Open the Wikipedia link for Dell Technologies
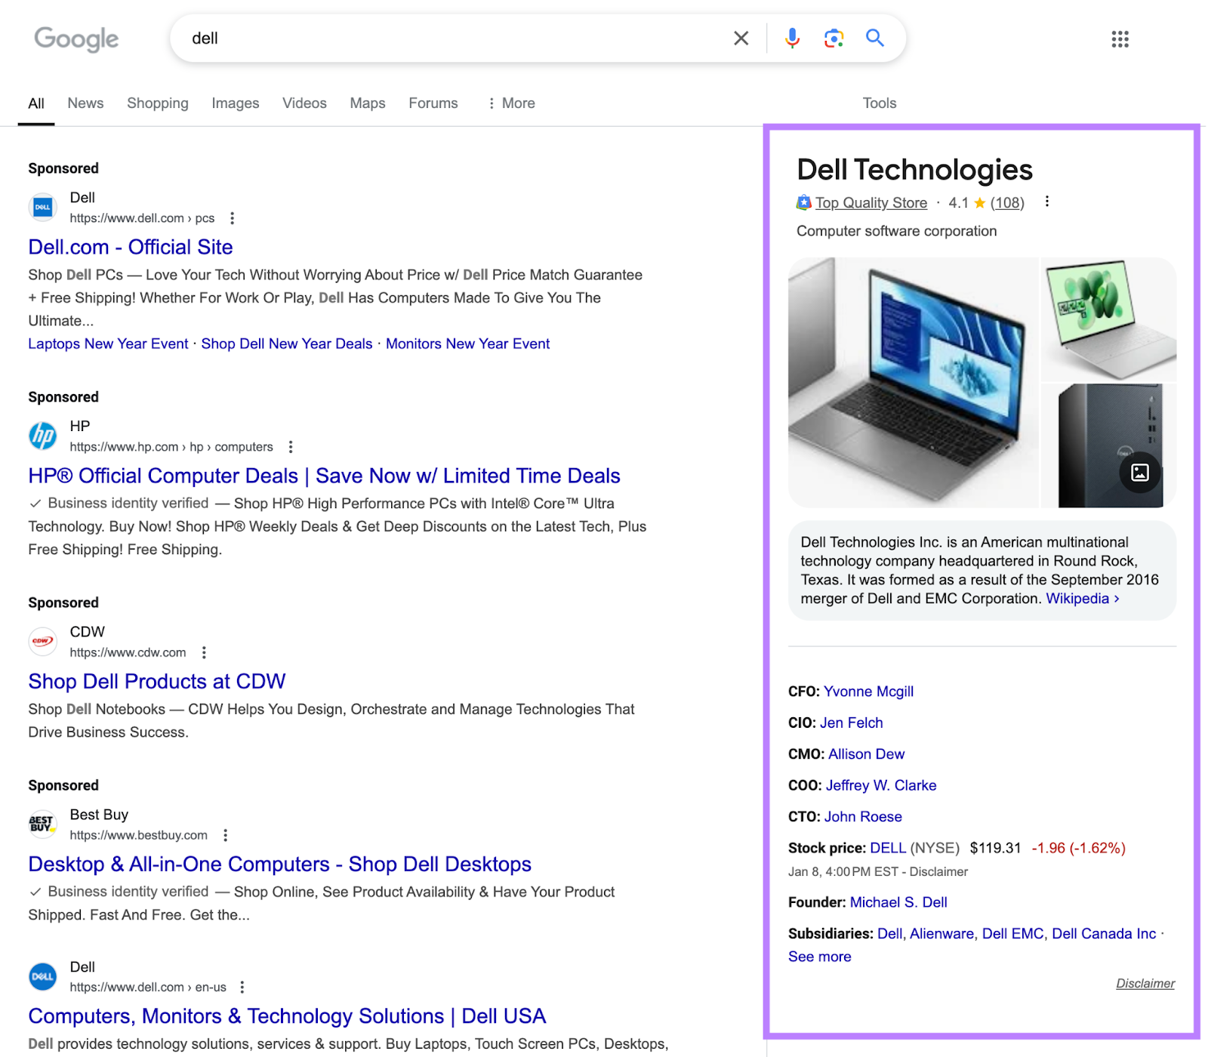 pyautogui.click(x=1079, y=598)
